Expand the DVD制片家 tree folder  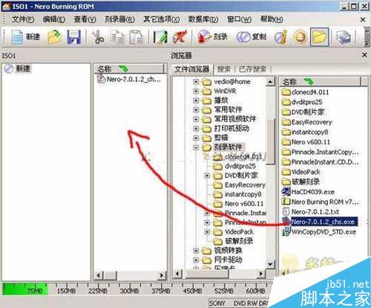pos(207,176)
